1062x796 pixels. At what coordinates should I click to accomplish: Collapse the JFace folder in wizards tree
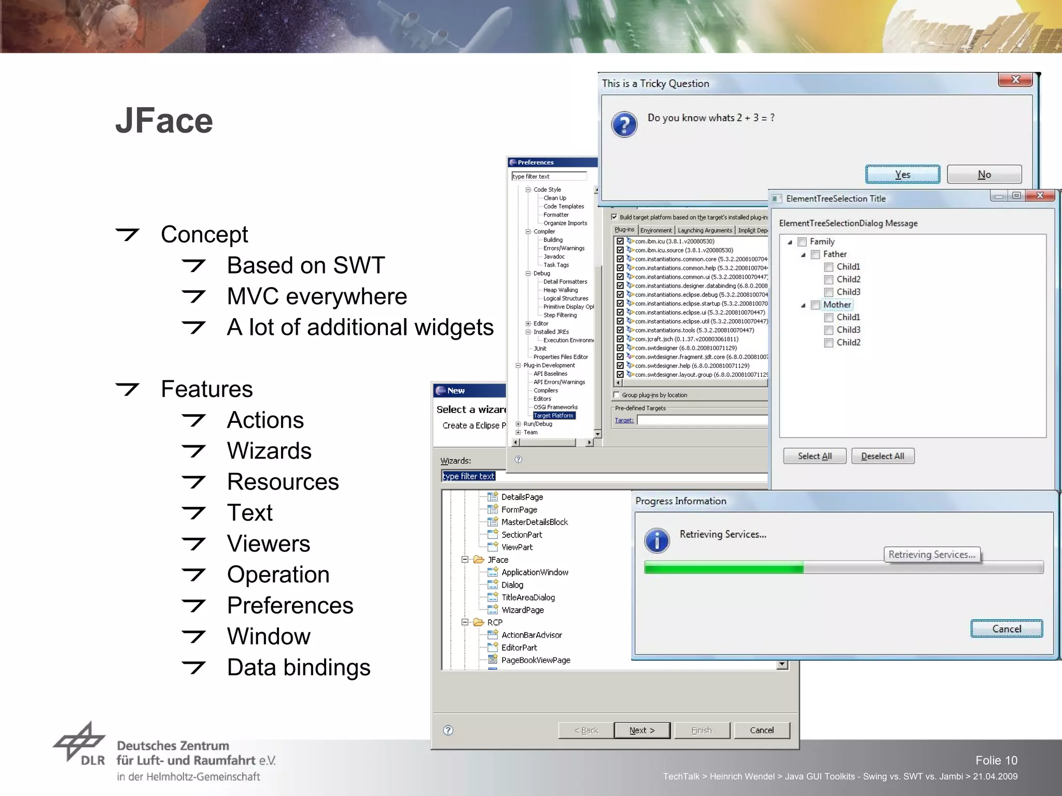(x=465, y=560)
